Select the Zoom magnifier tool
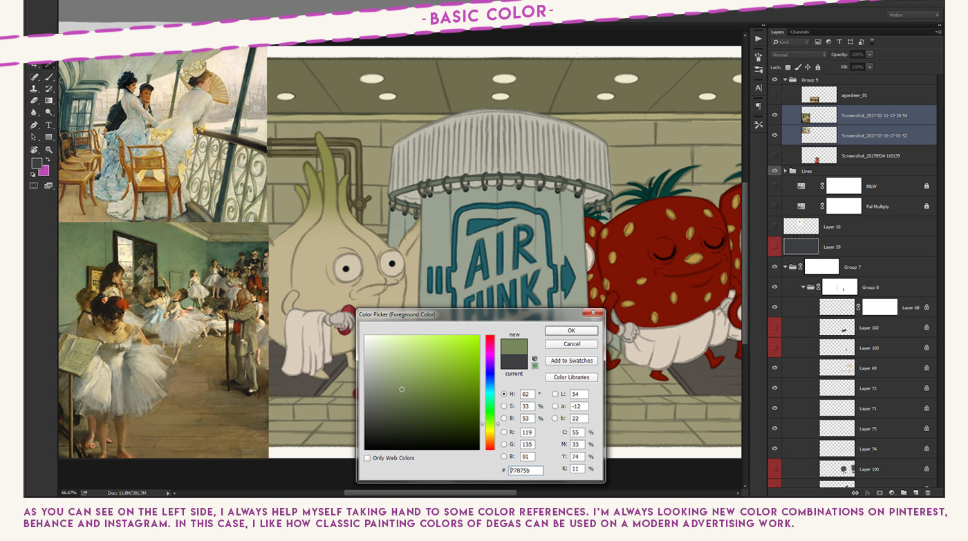 (x=49, y=149)
